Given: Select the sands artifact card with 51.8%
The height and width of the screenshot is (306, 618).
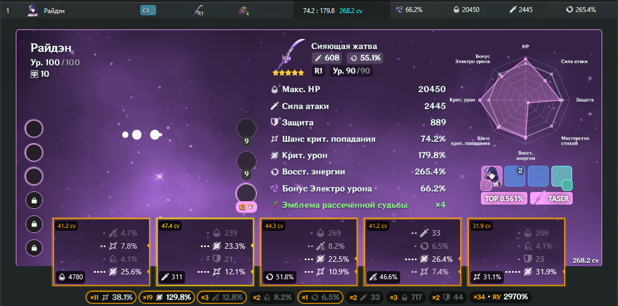Looking at the screenshot, I should point(308,251).
